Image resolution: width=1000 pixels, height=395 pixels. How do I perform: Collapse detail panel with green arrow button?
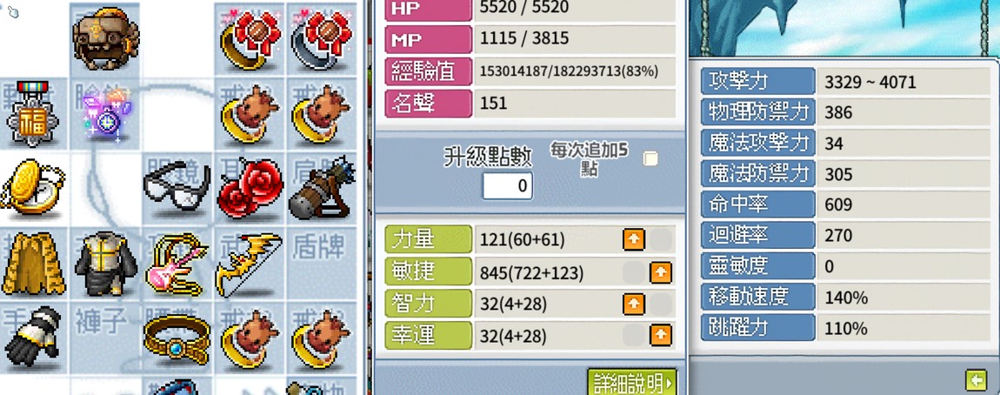976,381
